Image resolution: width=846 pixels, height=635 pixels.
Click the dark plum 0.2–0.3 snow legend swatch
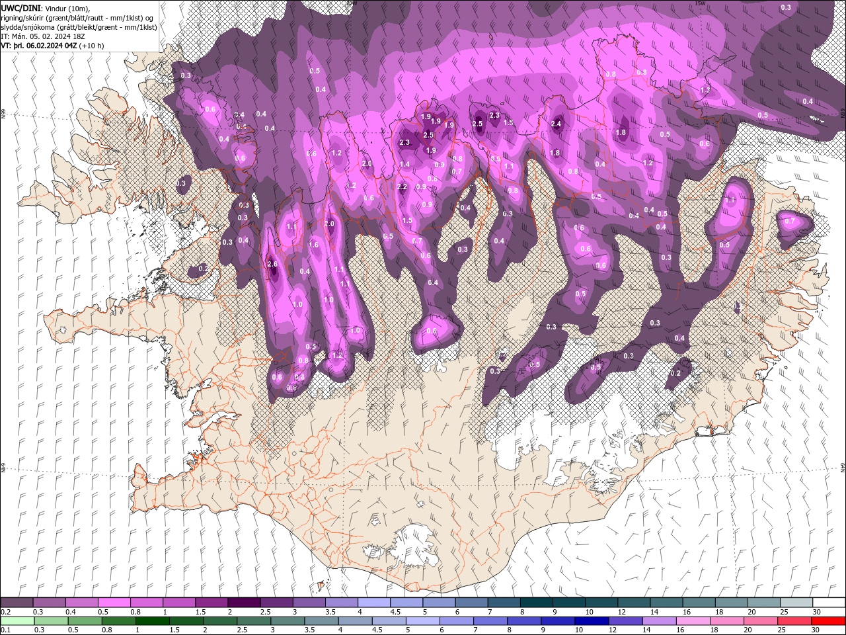(x=17, y=603)
